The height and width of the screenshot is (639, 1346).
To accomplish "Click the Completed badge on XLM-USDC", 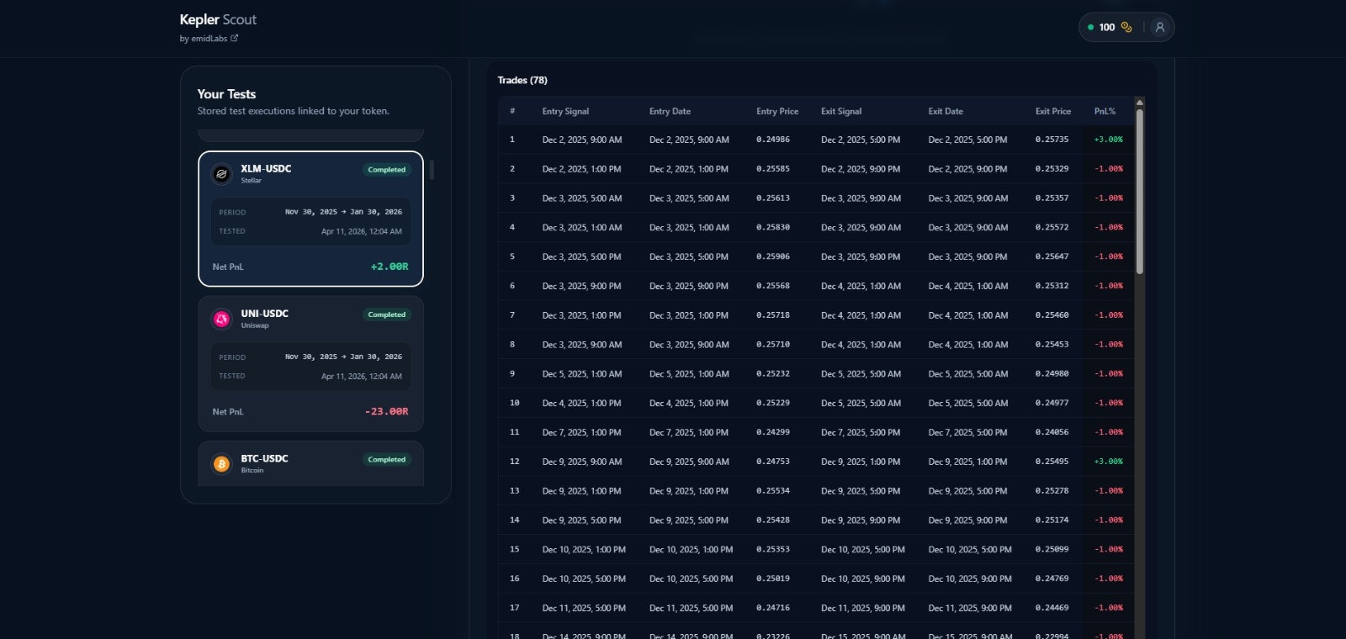I will point(387,170).
